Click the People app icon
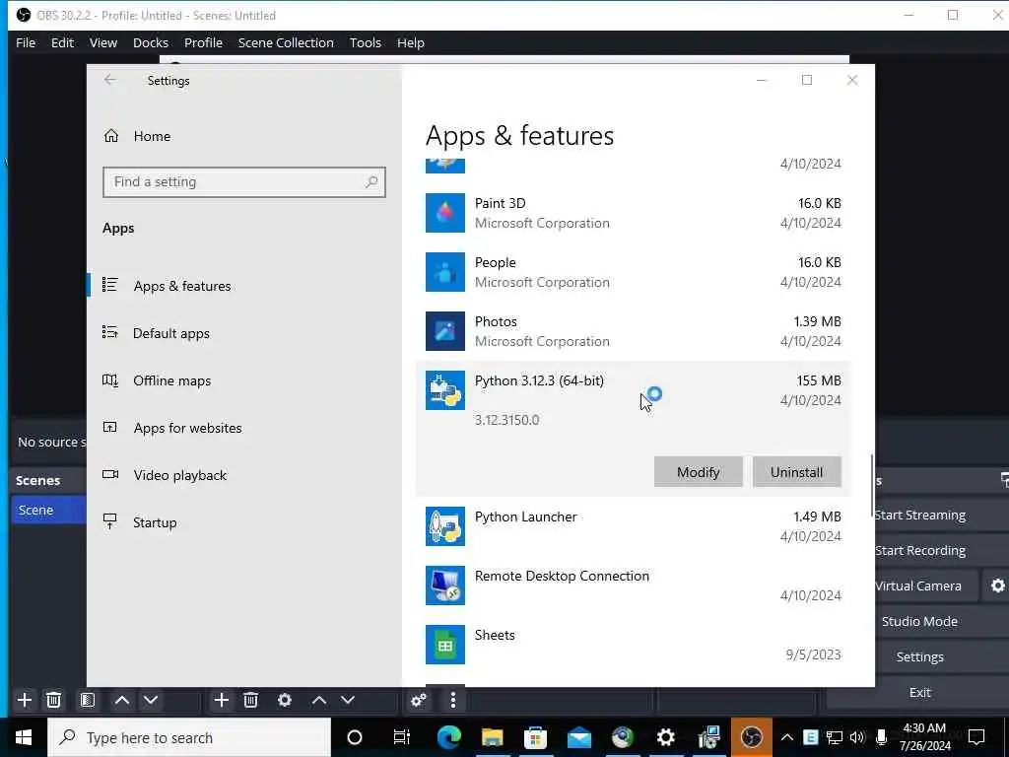 pos(444,272)
